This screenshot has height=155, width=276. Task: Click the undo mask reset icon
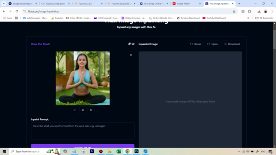pyautogui.click(x=91, y=110)
